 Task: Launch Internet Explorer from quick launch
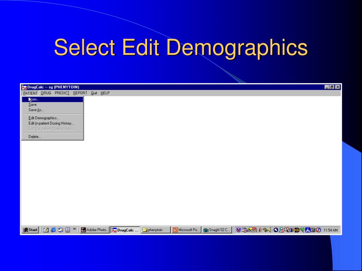click(x=53, y=230)
